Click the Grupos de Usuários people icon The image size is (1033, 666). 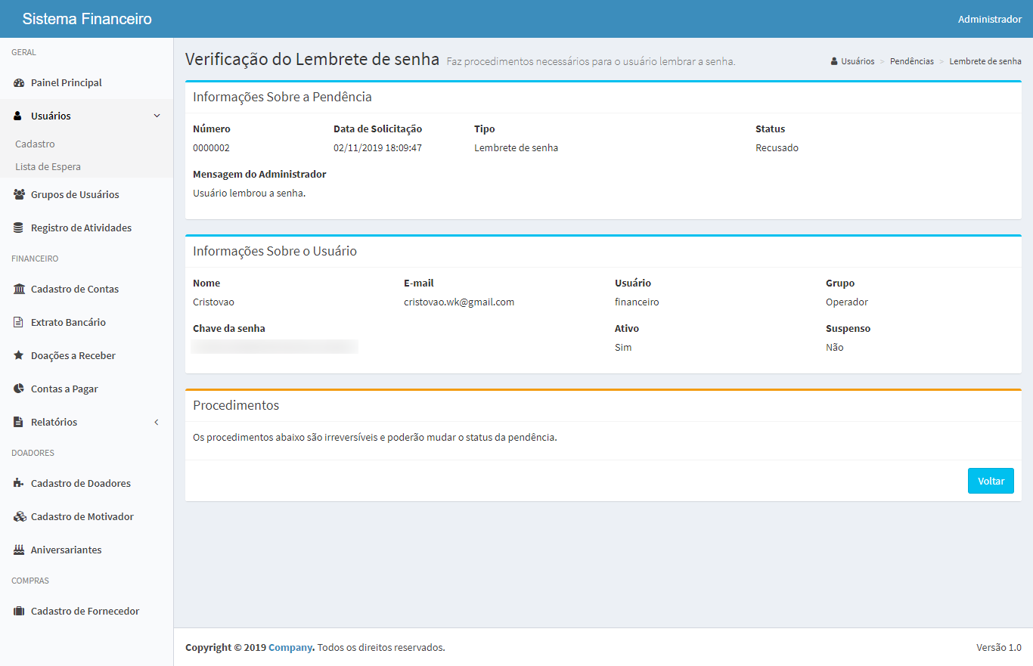point(20,195)
